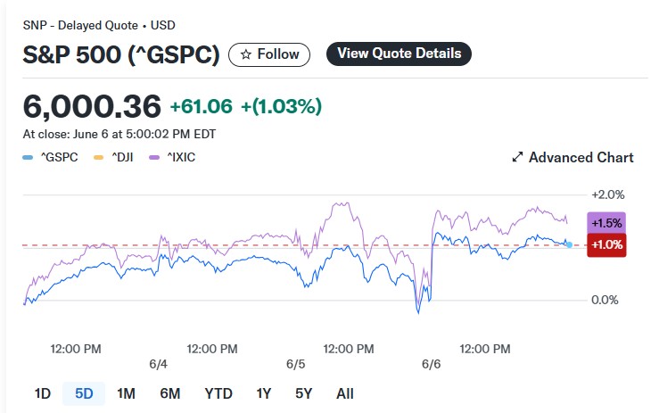The width and height of the screenshot is (659, 413).
Task: Click the S&P 500 (^GSPC) title
Action: (121, 54)
